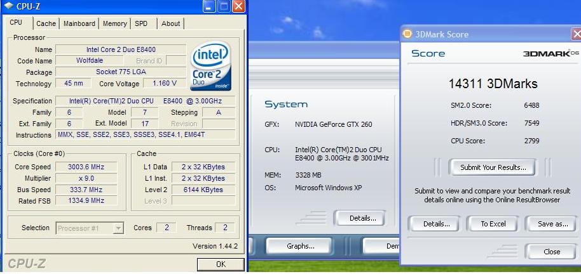This screenshot has width=581, height=279.
Task: Go to the SPD tab
Action: (141, 23)
